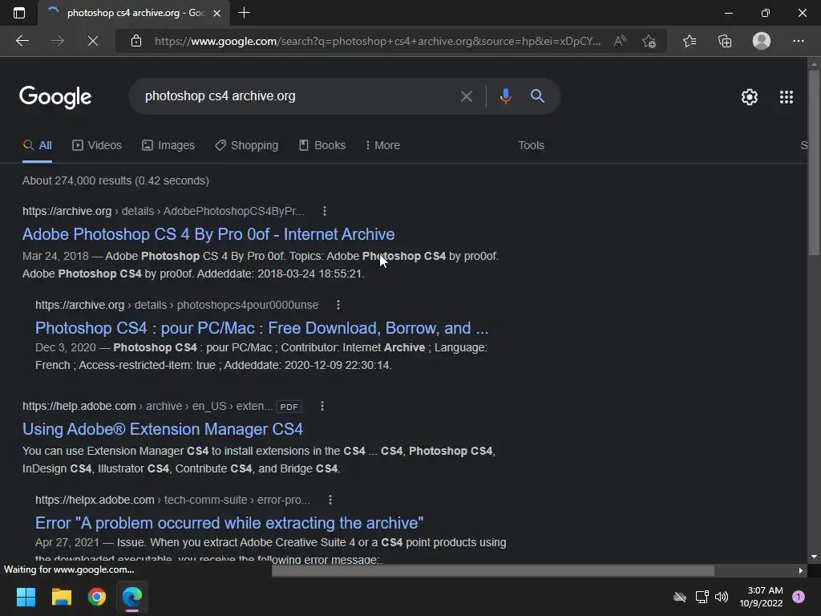Image resolution: width=821 pixels, height=616 pixels.
Task: Open the browser profile avatar
Action: coord(762,41)
